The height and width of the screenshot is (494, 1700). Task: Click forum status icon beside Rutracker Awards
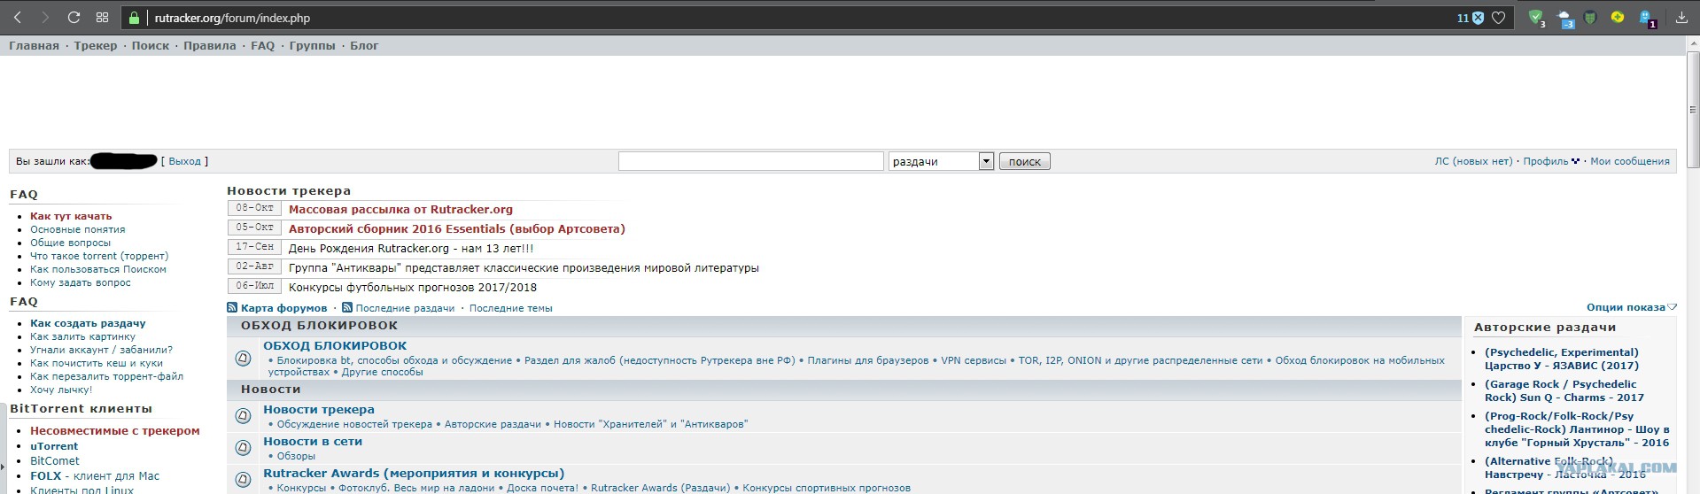coord(243,480)
